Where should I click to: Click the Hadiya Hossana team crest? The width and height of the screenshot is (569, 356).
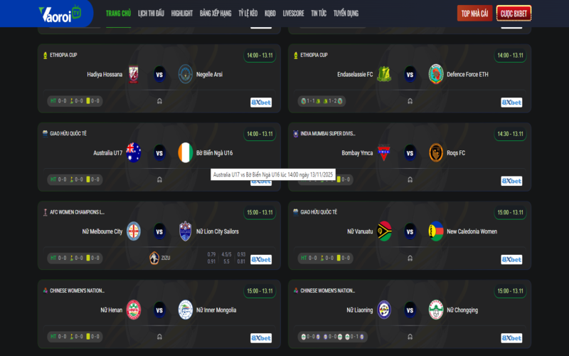(134, 75)
